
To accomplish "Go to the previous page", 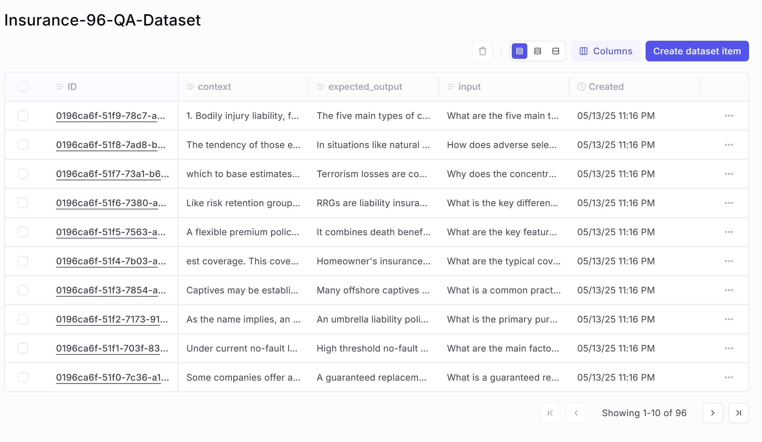I will (576, 413).
